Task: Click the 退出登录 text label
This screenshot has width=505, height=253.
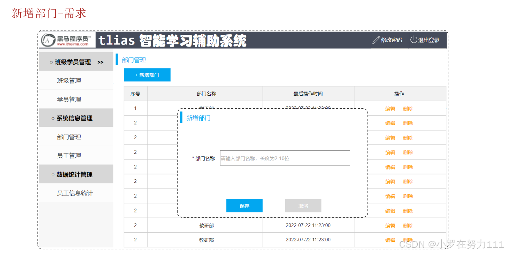Action: pyautogui.click(x=429, y=40)
